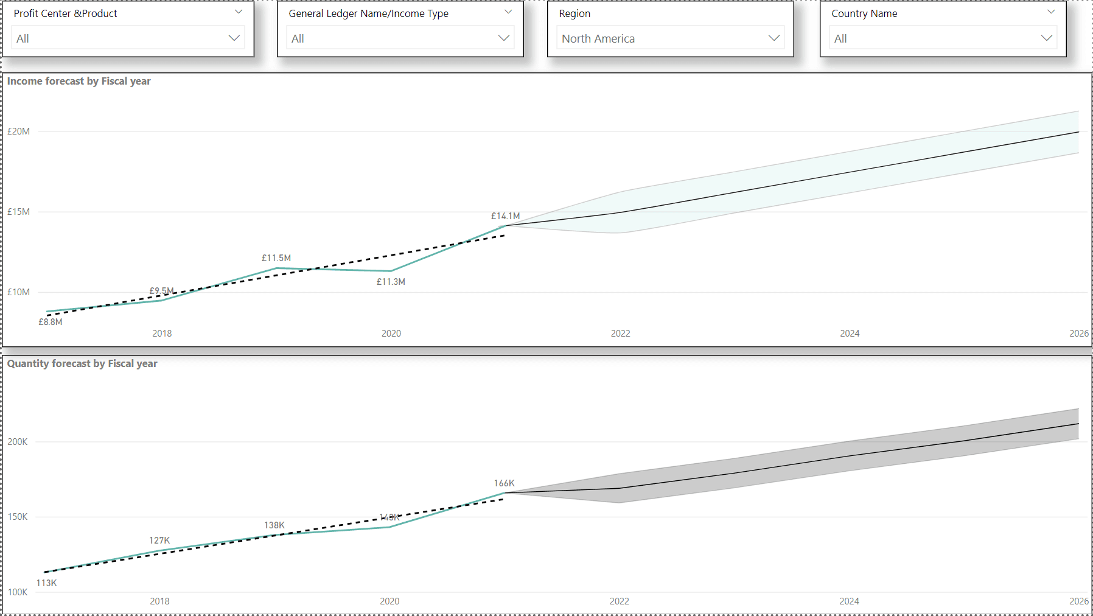Select the 2022 axis label on income chart
This screenshot has height=616, width=1093.
(x=620, y=333)
